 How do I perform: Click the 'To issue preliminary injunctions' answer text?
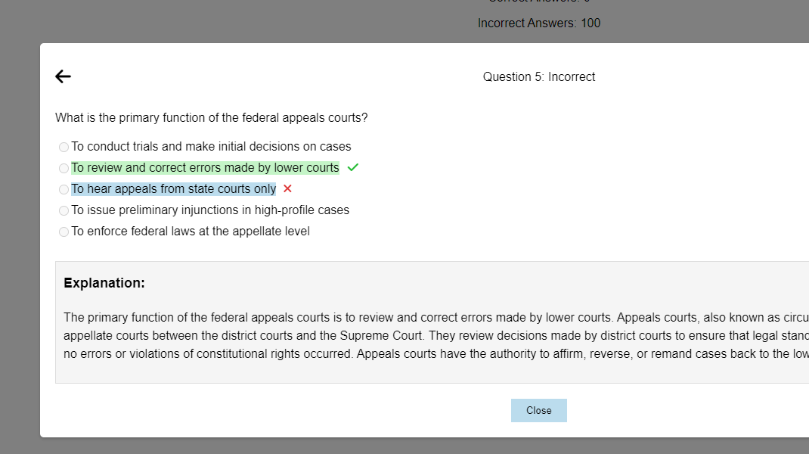(210, 210)
